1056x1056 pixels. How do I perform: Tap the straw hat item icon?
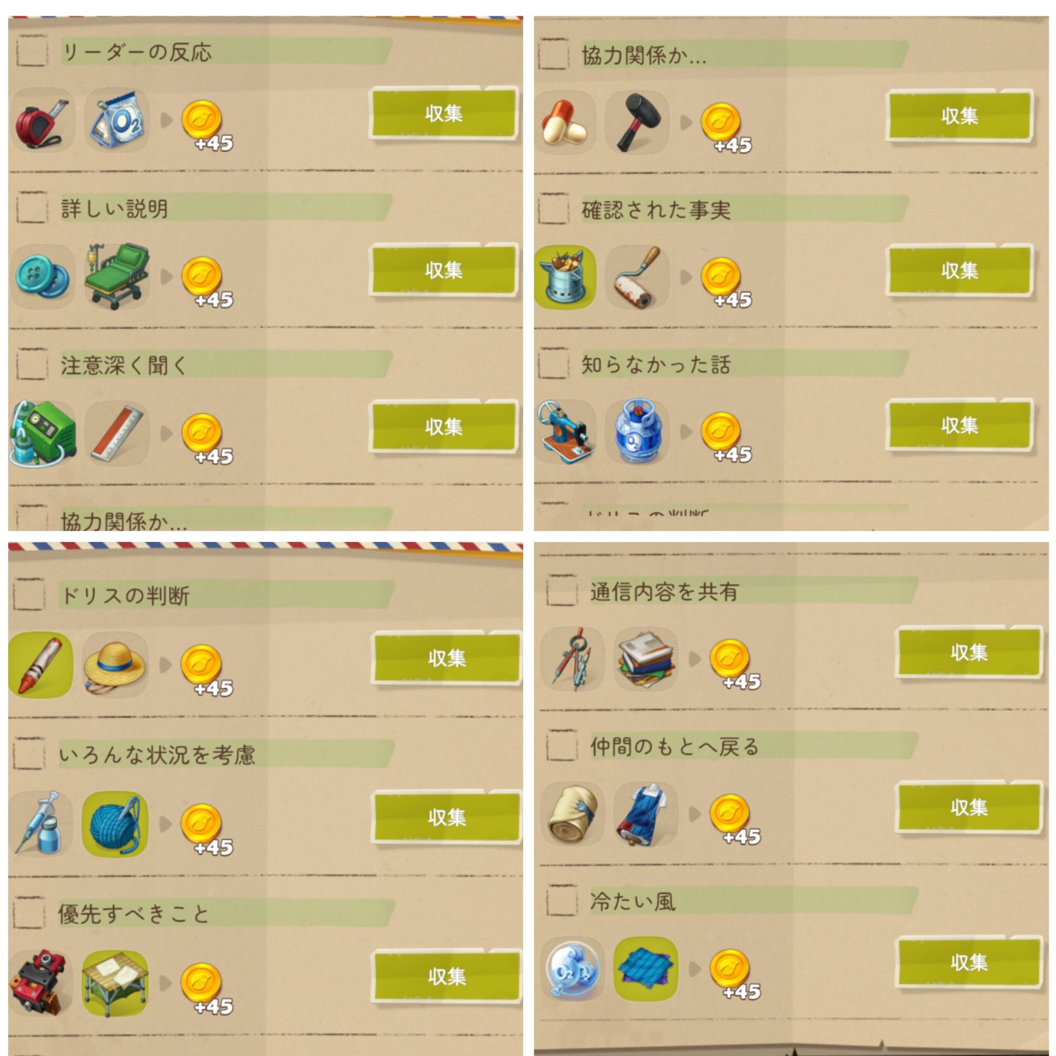pyautogui.click(x=114, y=665)
